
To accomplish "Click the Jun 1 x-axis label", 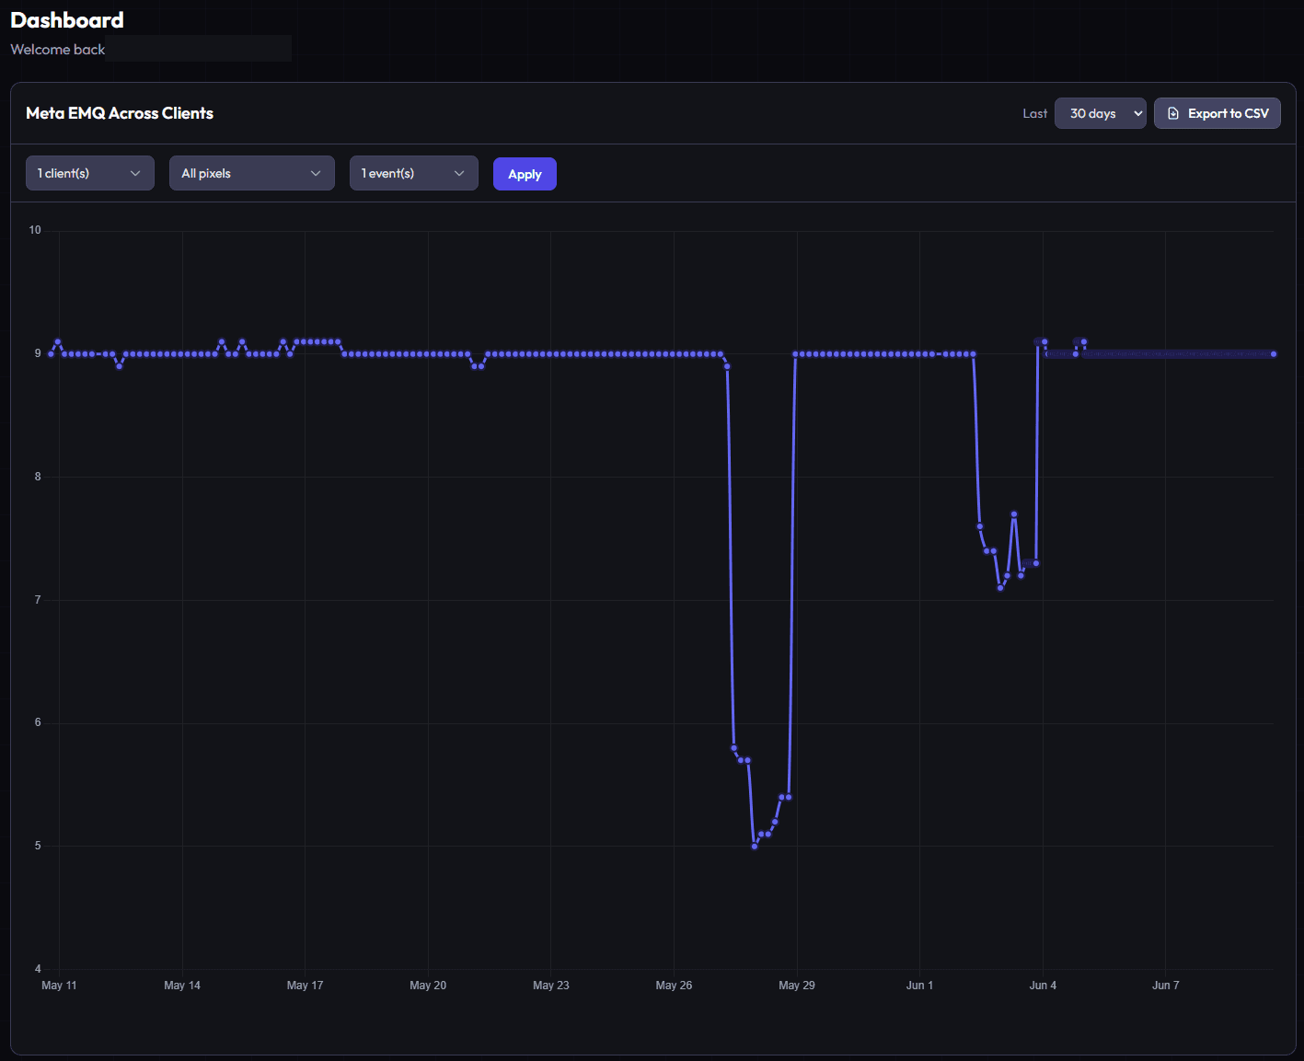I will point(920,986).
